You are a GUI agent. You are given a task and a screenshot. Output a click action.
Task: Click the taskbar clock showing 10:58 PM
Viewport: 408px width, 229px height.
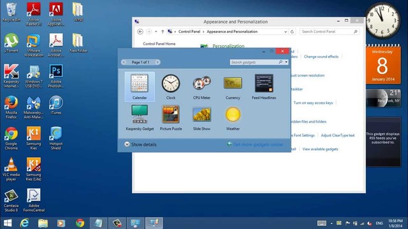pos(395,223)
